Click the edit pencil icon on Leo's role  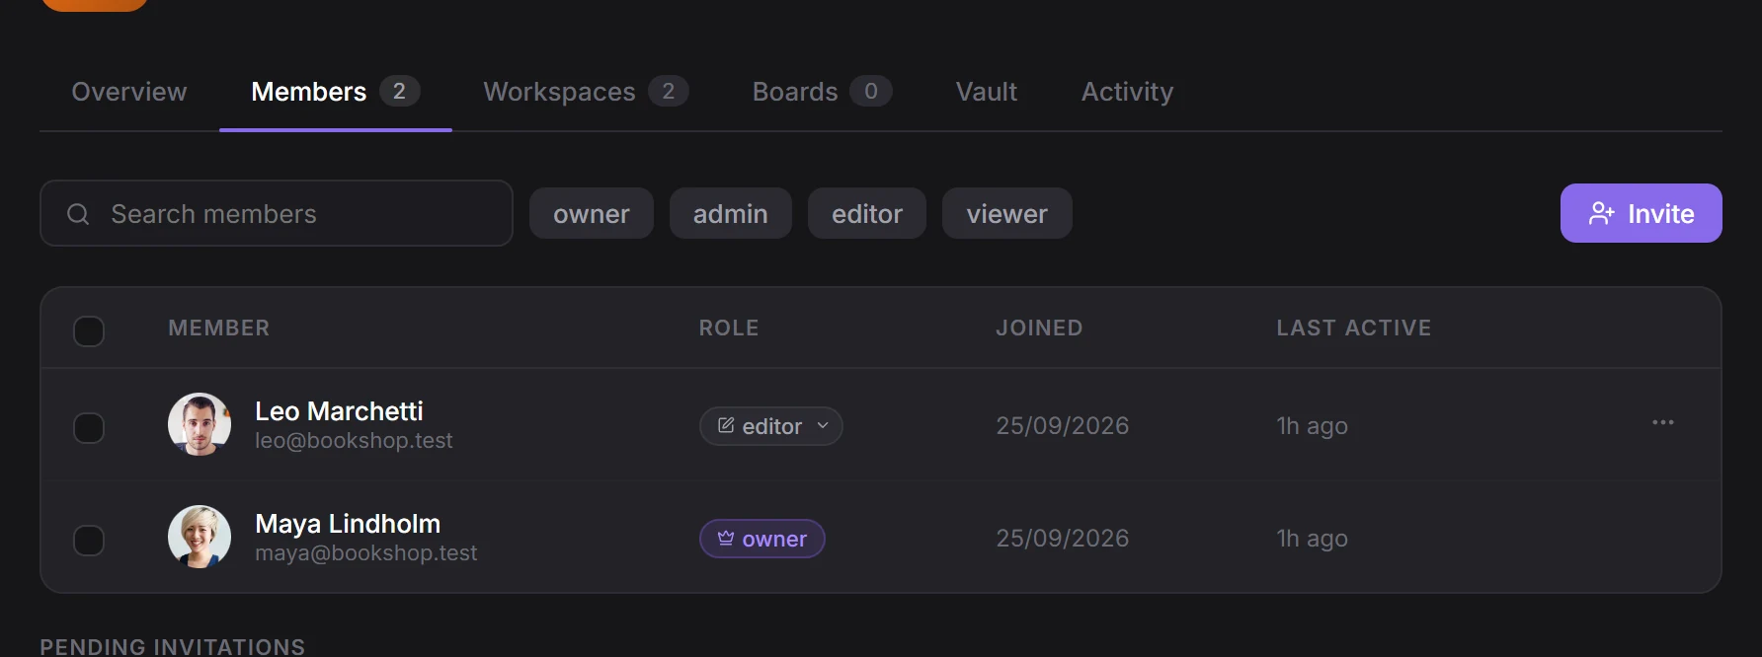(726, 425)
